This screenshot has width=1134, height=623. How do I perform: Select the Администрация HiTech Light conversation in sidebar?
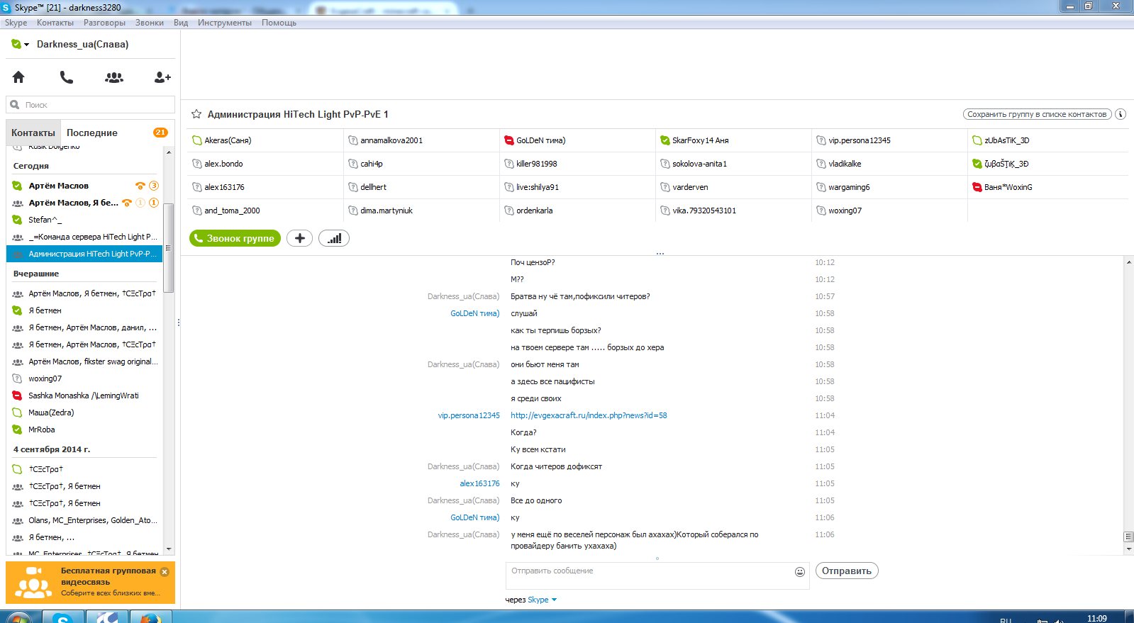tap(84, 254)
